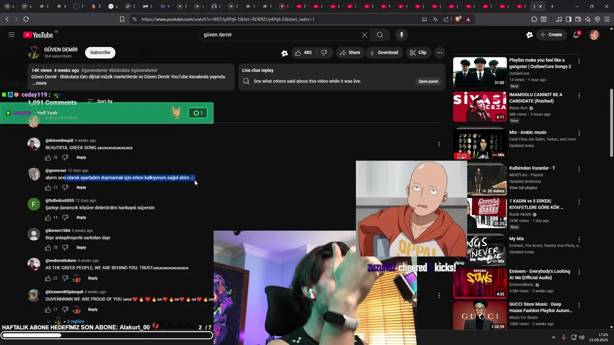The height and width of the screenshot is (345, 614).
Task: Click the Share button
Action: tap(350, 53)
